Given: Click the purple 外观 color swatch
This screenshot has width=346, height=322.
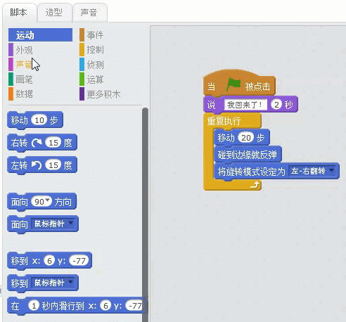Looking at the screenshot, I should click(11, 49).
